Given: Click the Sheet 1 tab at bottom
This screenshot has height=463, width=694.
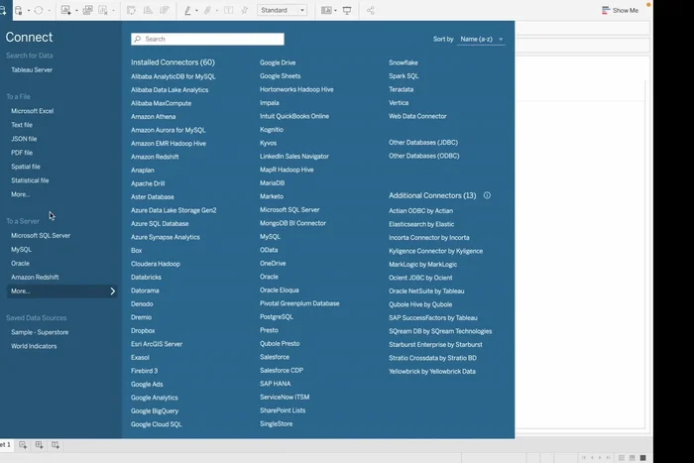Looking at the screenshot, I should coord(6,445).
